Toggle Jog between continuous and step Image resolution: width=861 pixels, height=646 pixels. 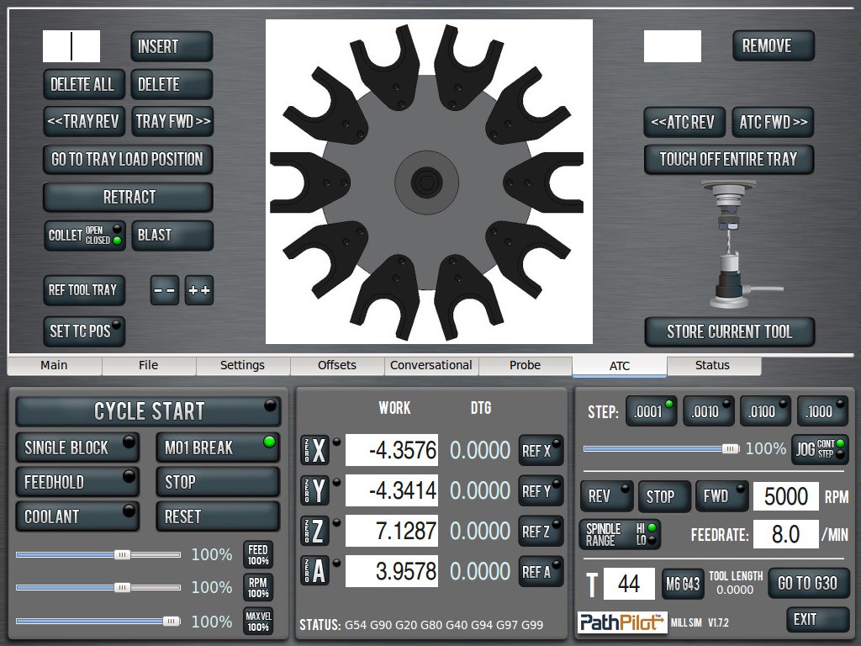click(x=819, y=449)
